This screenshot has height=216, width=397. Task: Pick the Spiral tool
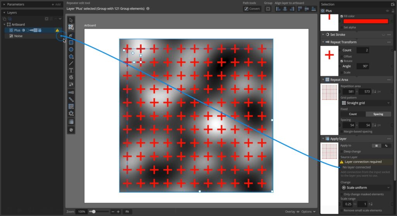(x=71, y=77)
